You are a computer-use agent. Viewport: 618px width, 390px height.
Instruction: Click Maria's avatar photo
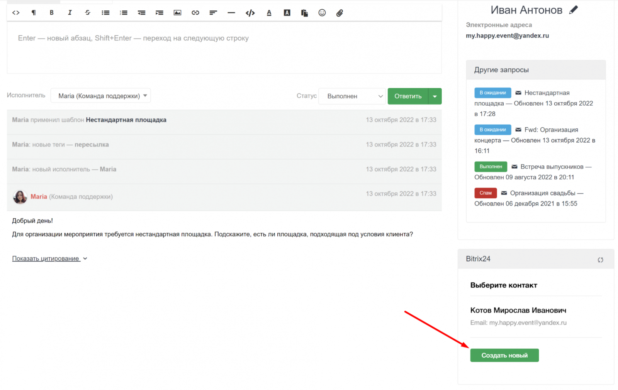(20, 197)
